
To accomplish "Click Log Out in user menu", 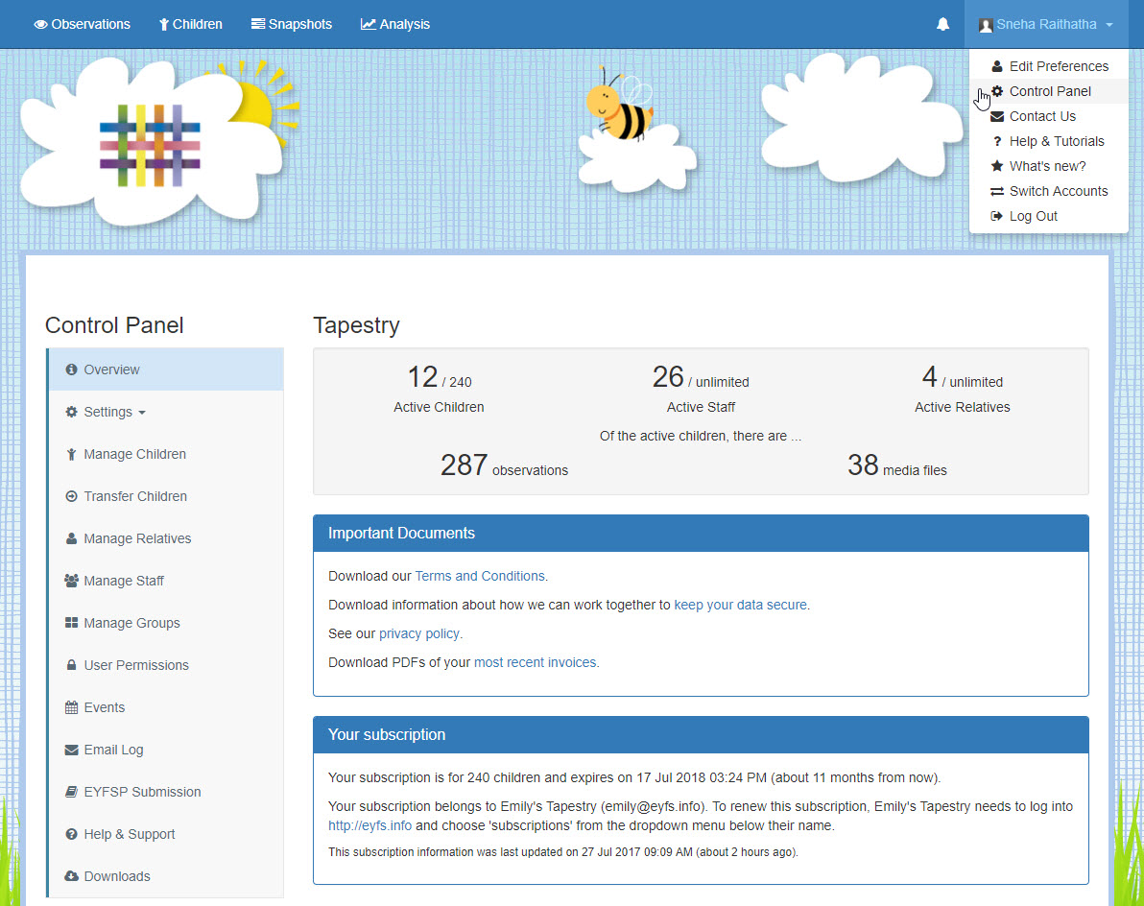I will (x=1049, y=216).
